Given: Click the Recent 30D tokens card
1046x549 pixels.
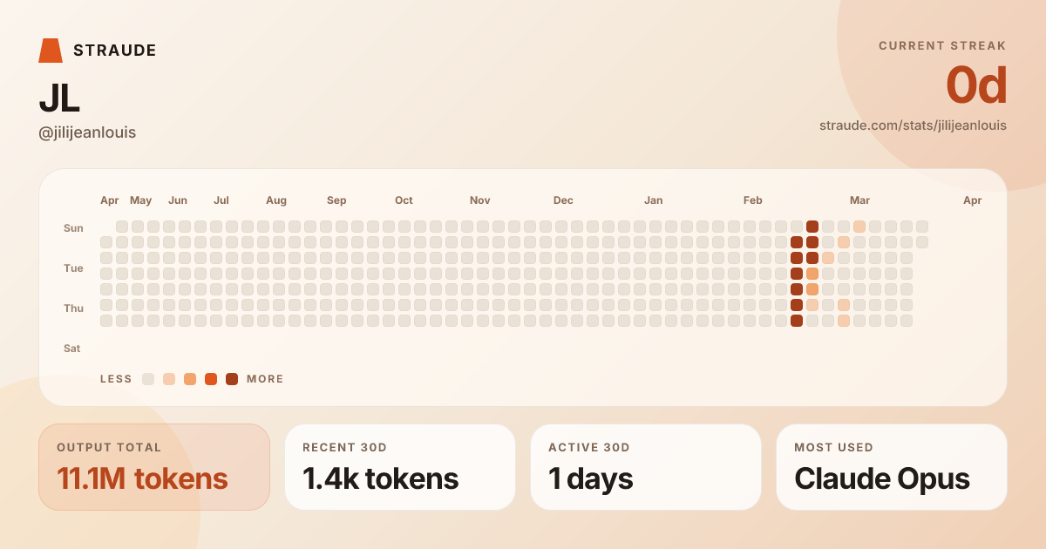Looking at the screenshot, I should pos(400,467).
